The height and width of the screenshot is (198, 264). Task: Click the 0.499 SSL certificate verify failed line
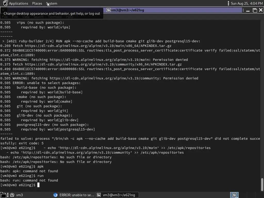(130, 71)
